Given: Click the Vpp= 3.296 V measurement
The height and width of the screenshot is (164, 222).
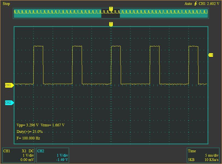Looking at the screenshot, I should tap(28, 125).
